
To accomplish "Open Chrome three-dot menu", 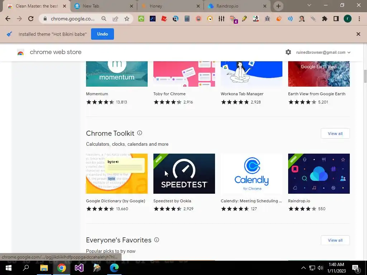I will [x=359, y=19].
